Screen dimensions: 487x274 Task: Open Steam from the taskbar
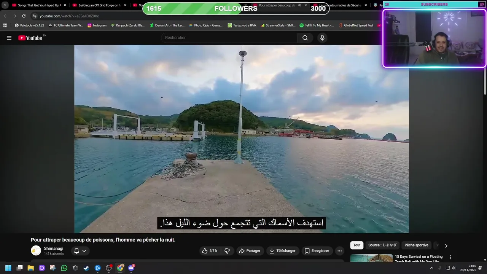[86, 268]
